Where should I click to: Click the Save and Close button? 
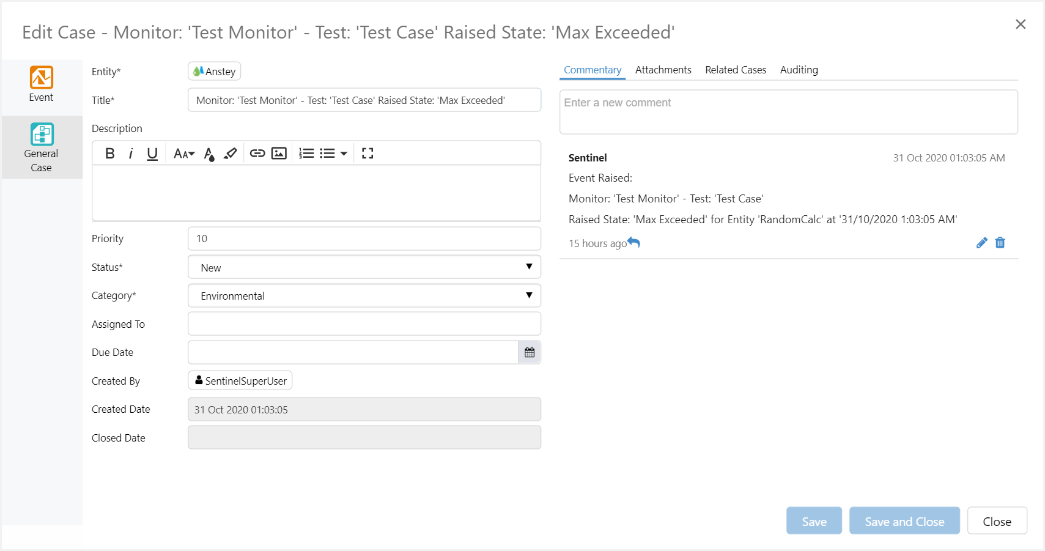click(x=904, y=521)
